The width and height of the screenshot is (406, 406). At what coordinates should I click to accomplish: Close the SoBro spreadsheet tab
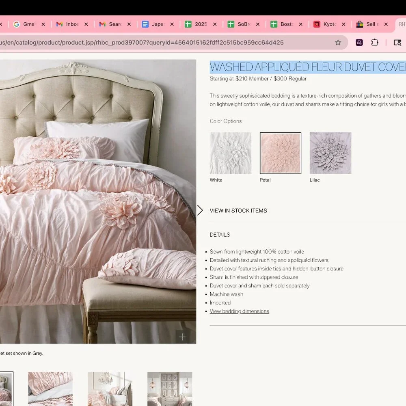tap(258, 24)
